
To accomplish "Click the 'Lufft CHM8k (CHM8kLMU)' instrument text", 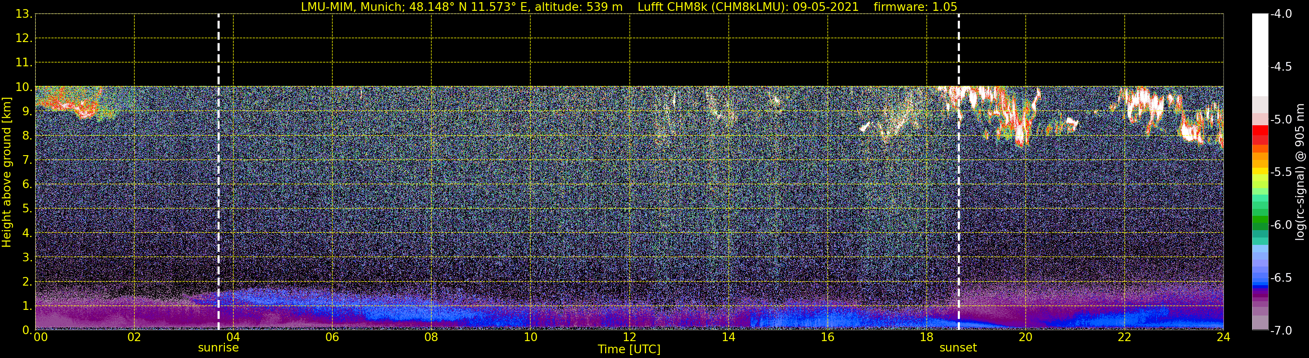I will click(x=712, y=7).
